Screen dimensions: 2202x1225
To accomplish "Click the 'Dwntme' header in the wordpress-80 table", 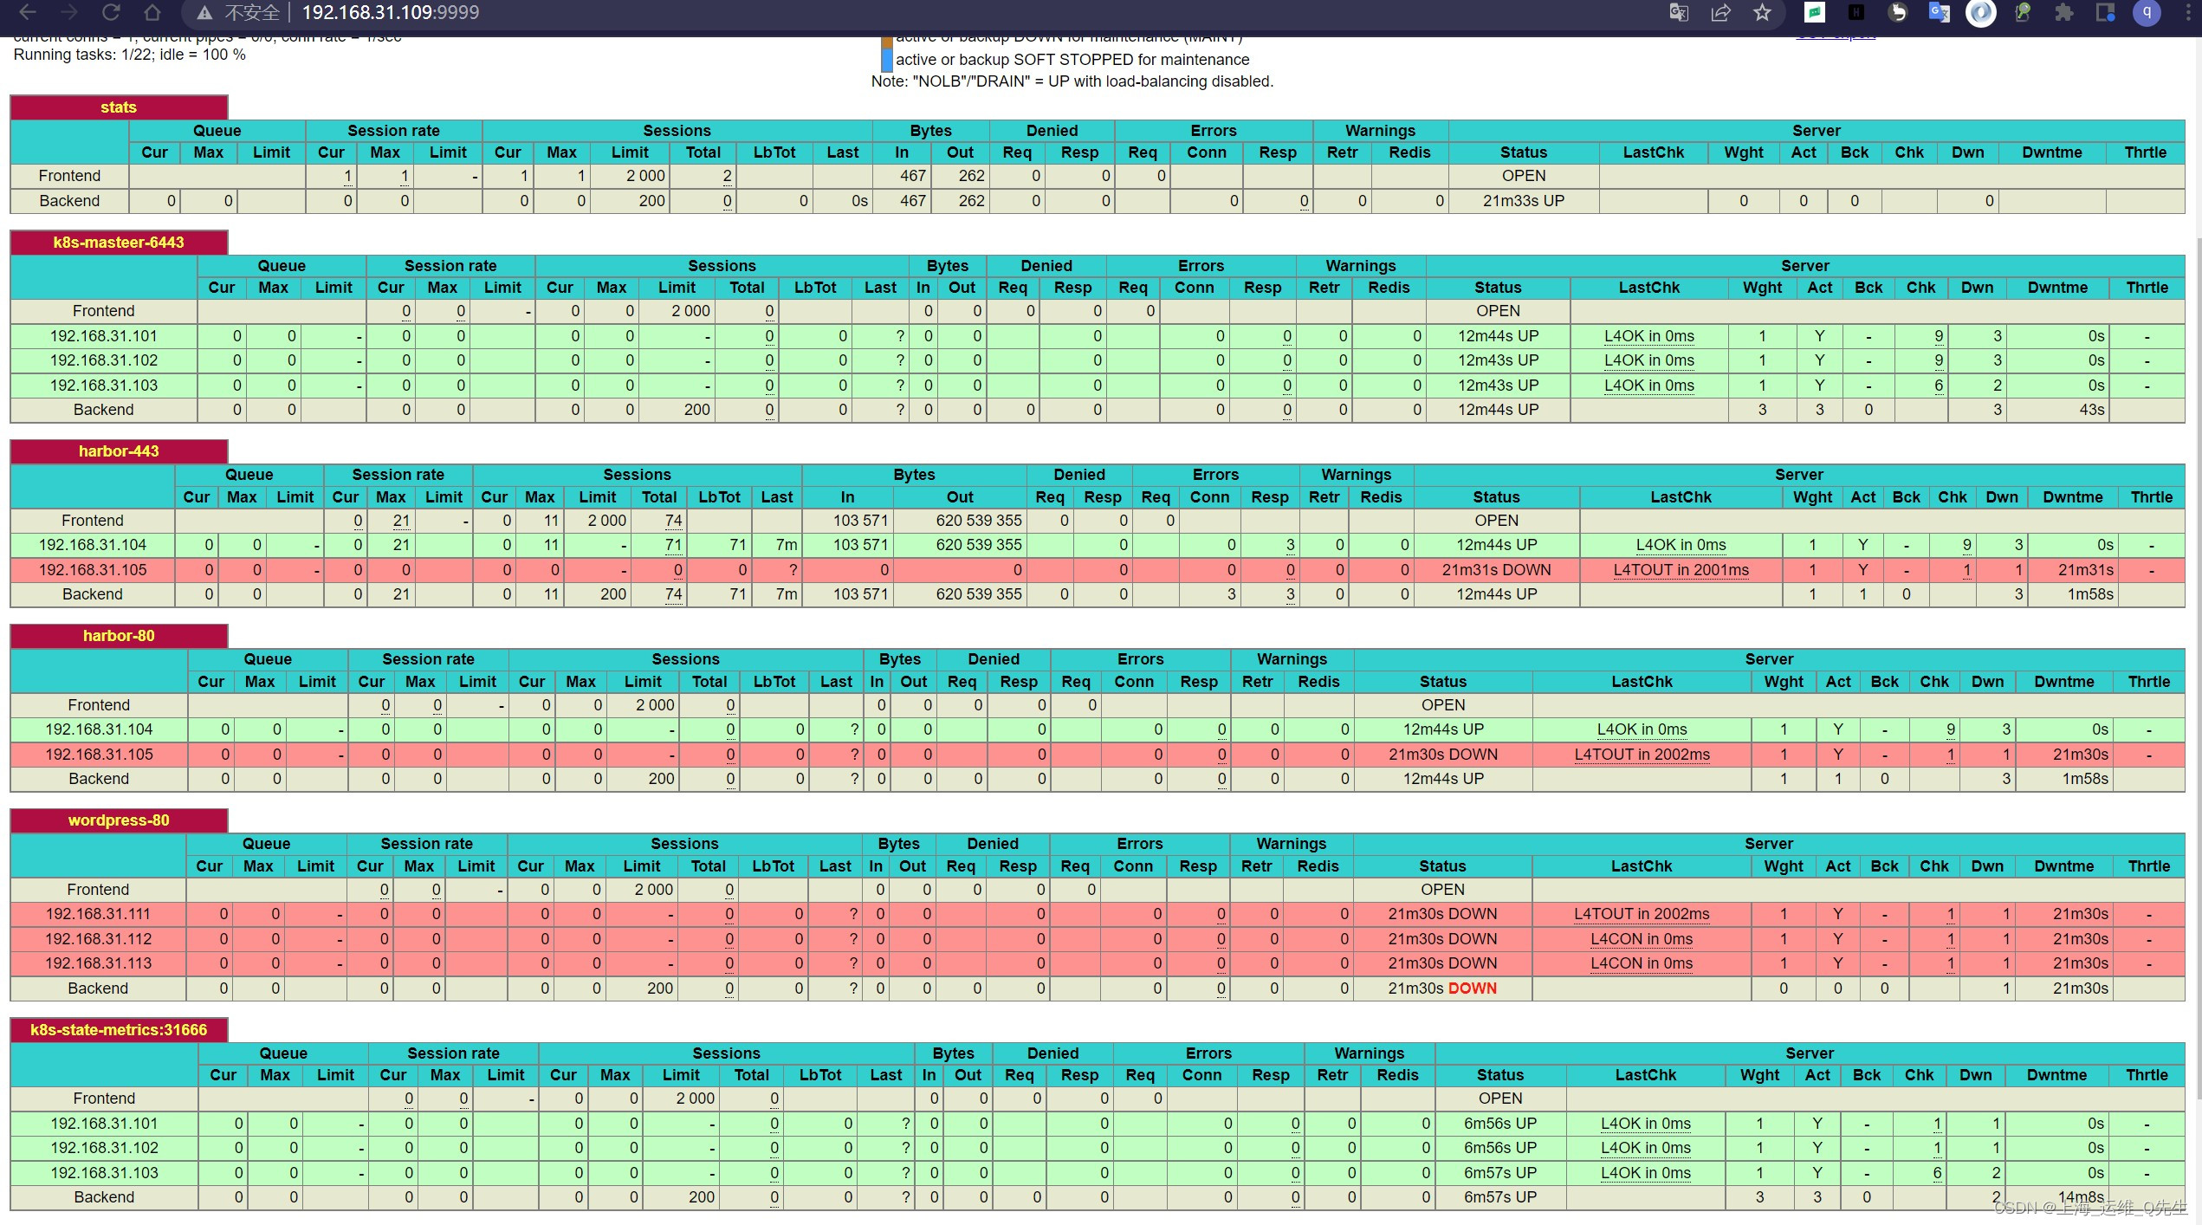I will click(x=2064, y=866).
